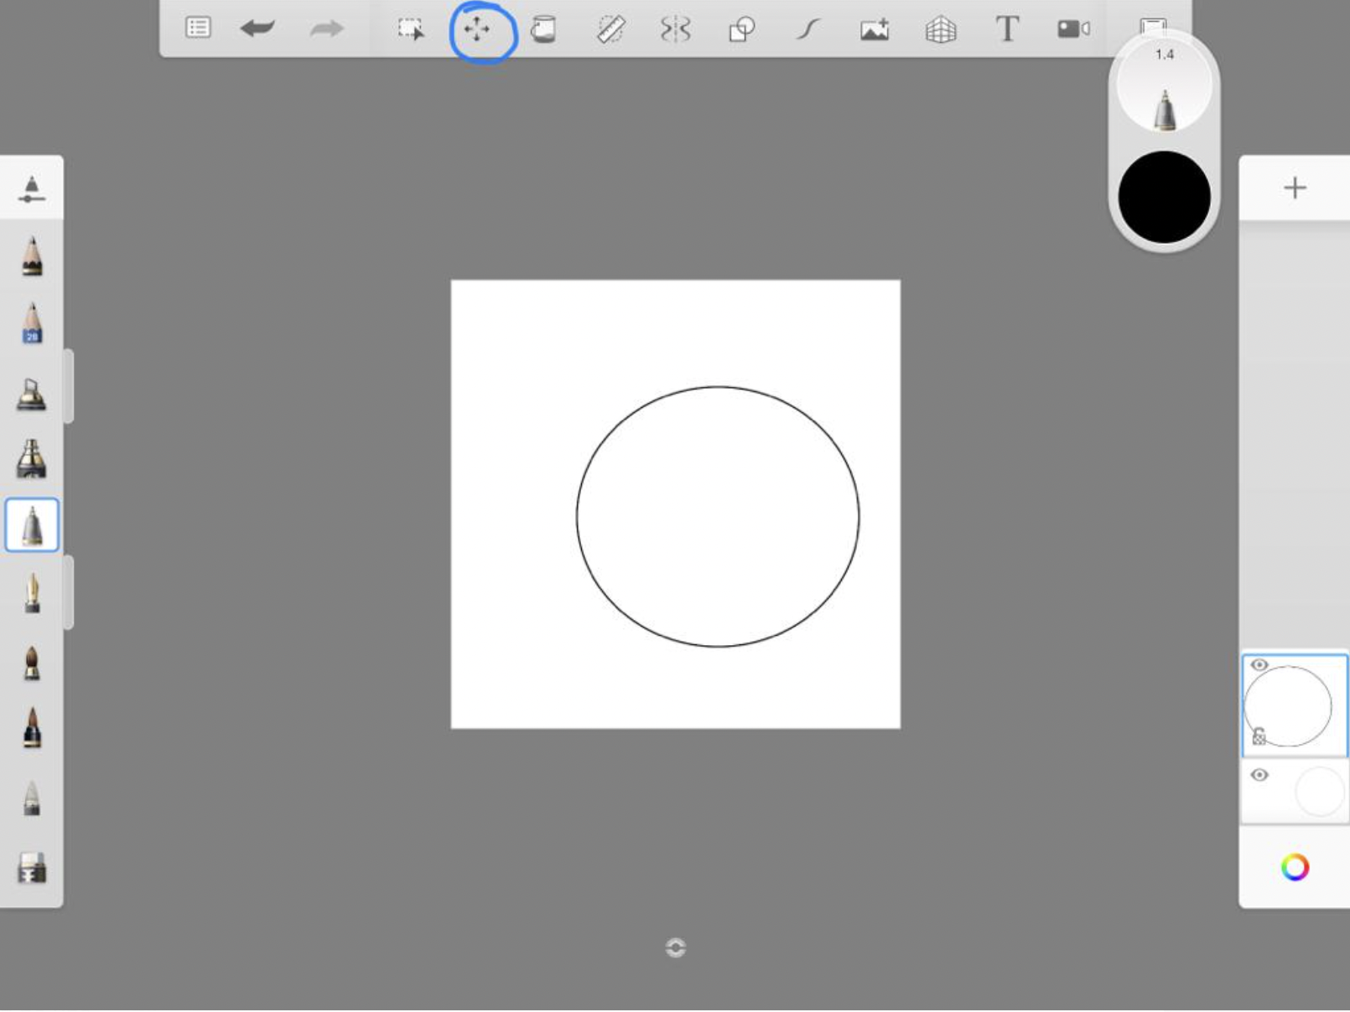Select the highlighted ballpoint pen brush
The image size is (1350, 1012).
(x=32, y=525)
